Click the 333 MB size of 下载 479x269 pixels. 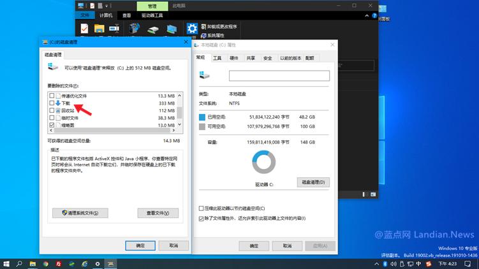(167, 103)
